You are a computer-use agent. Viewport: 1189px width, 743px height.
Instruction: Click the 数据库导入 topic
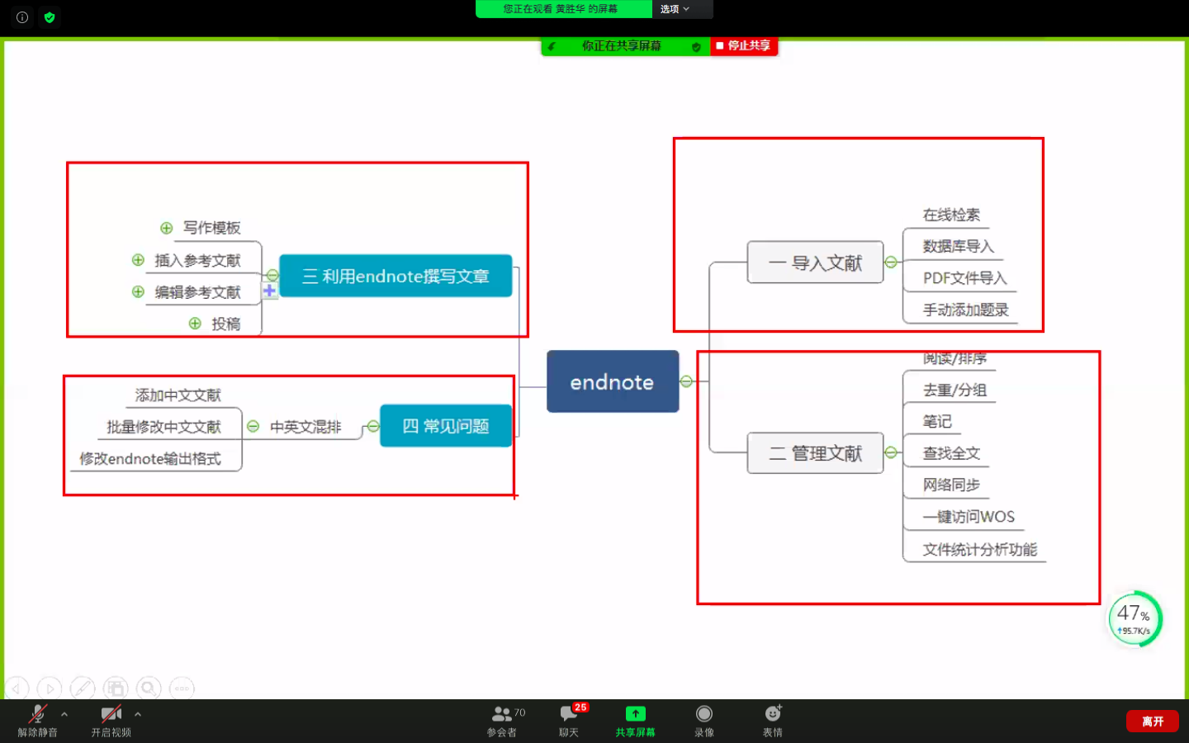point(959,246)
